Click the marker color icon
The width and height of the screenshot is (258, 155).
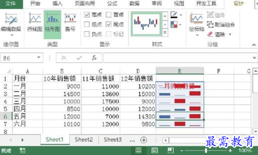coord(174,24)
